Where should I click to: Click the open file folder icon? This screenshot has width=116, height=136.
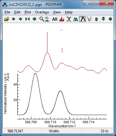coord(7,19)
